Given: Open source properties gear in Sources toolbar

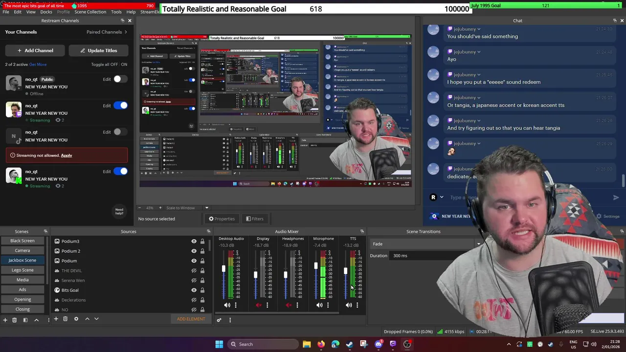Looking at the screenshot, I should coord(76,319).
